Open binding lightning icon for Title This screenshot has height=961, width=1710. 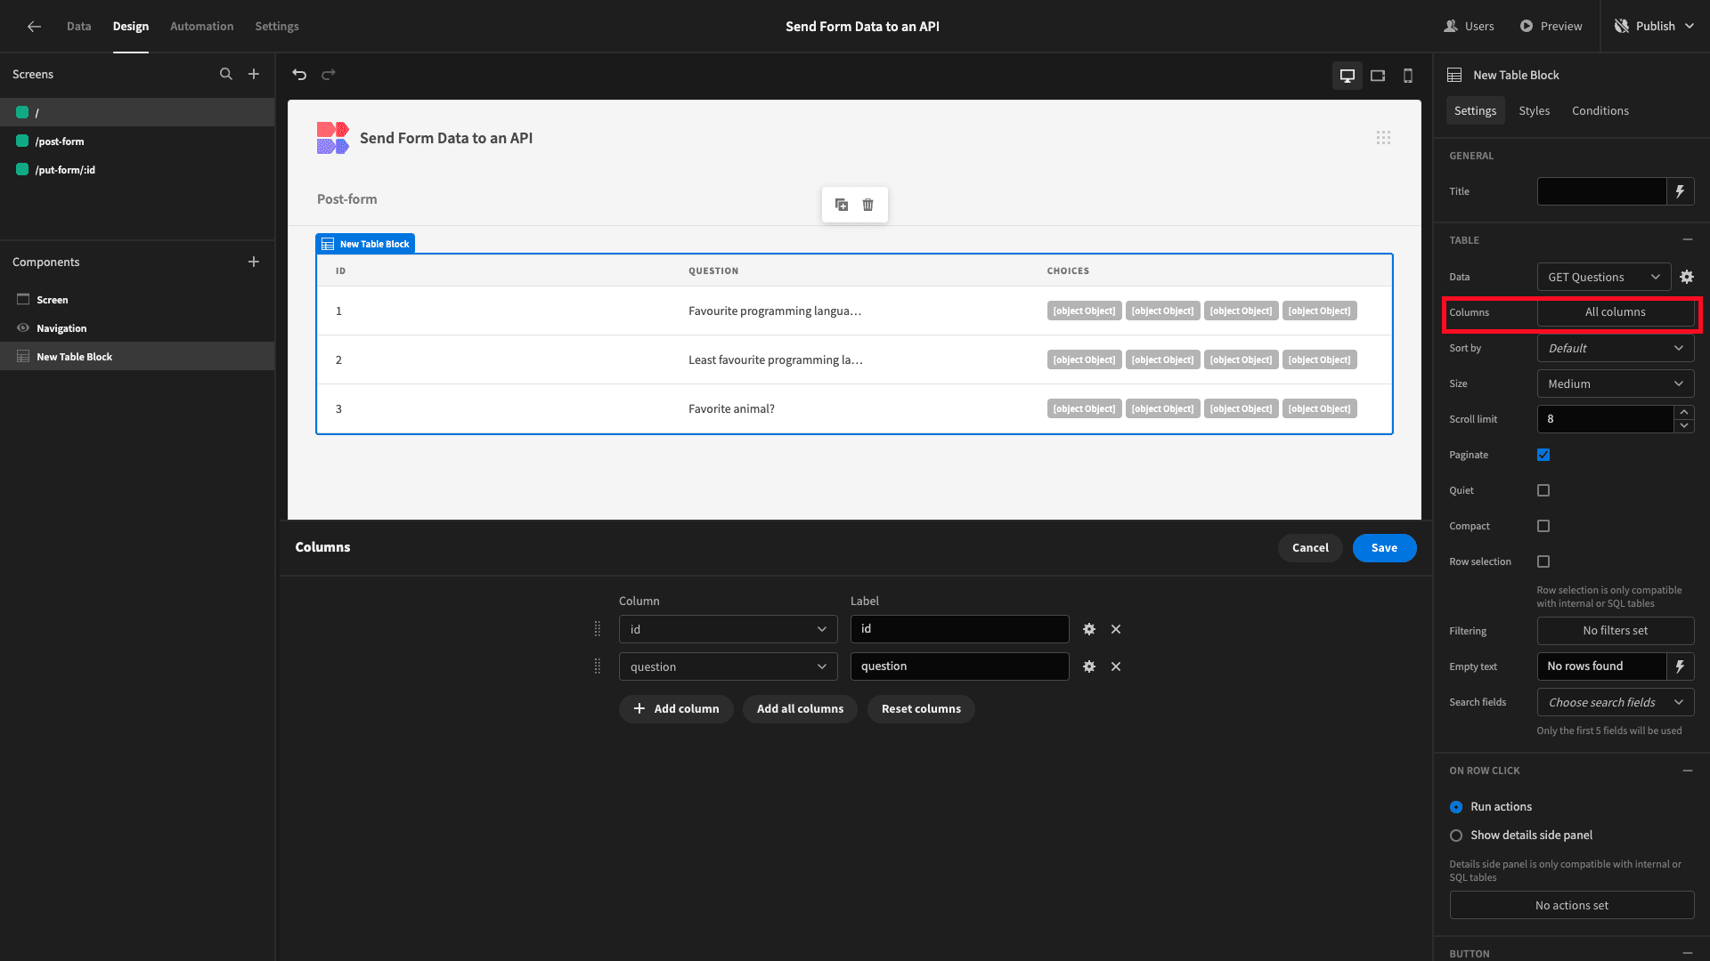(1681, 191)
